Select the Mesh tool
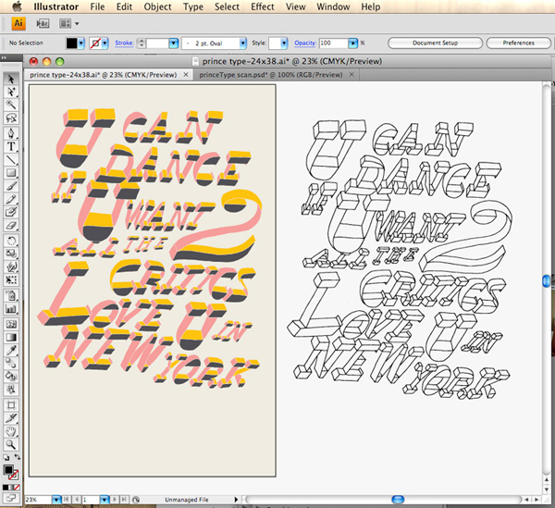This screenshot has height=508, width=555. (11, 324)
